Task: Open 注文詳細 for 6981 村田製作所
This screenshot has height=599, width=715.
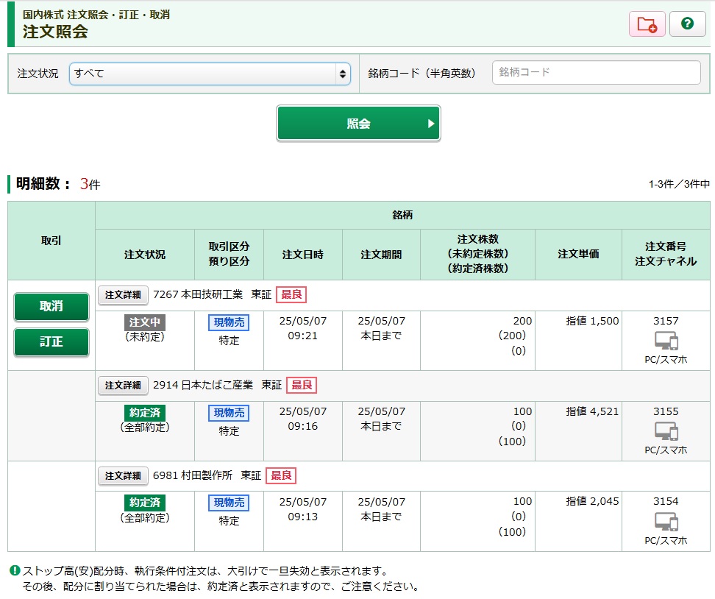Action: tap(123, 475)
